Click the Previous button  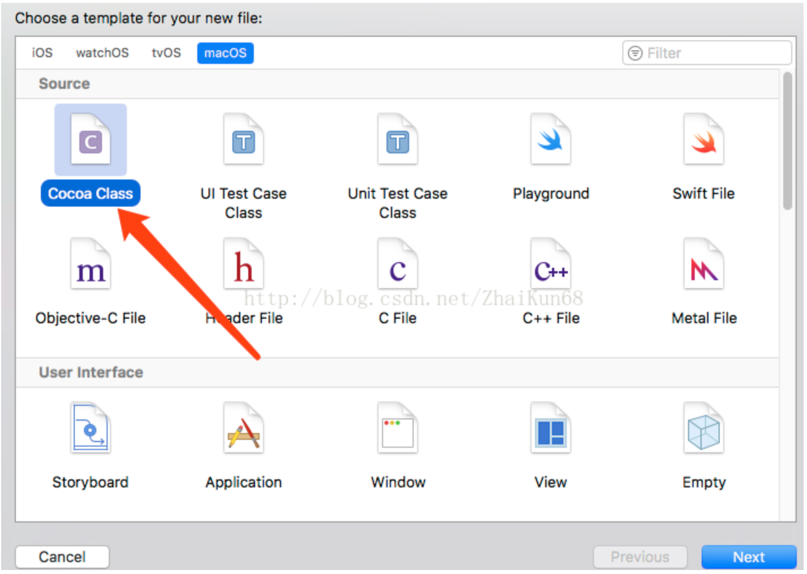pos(640,557)
